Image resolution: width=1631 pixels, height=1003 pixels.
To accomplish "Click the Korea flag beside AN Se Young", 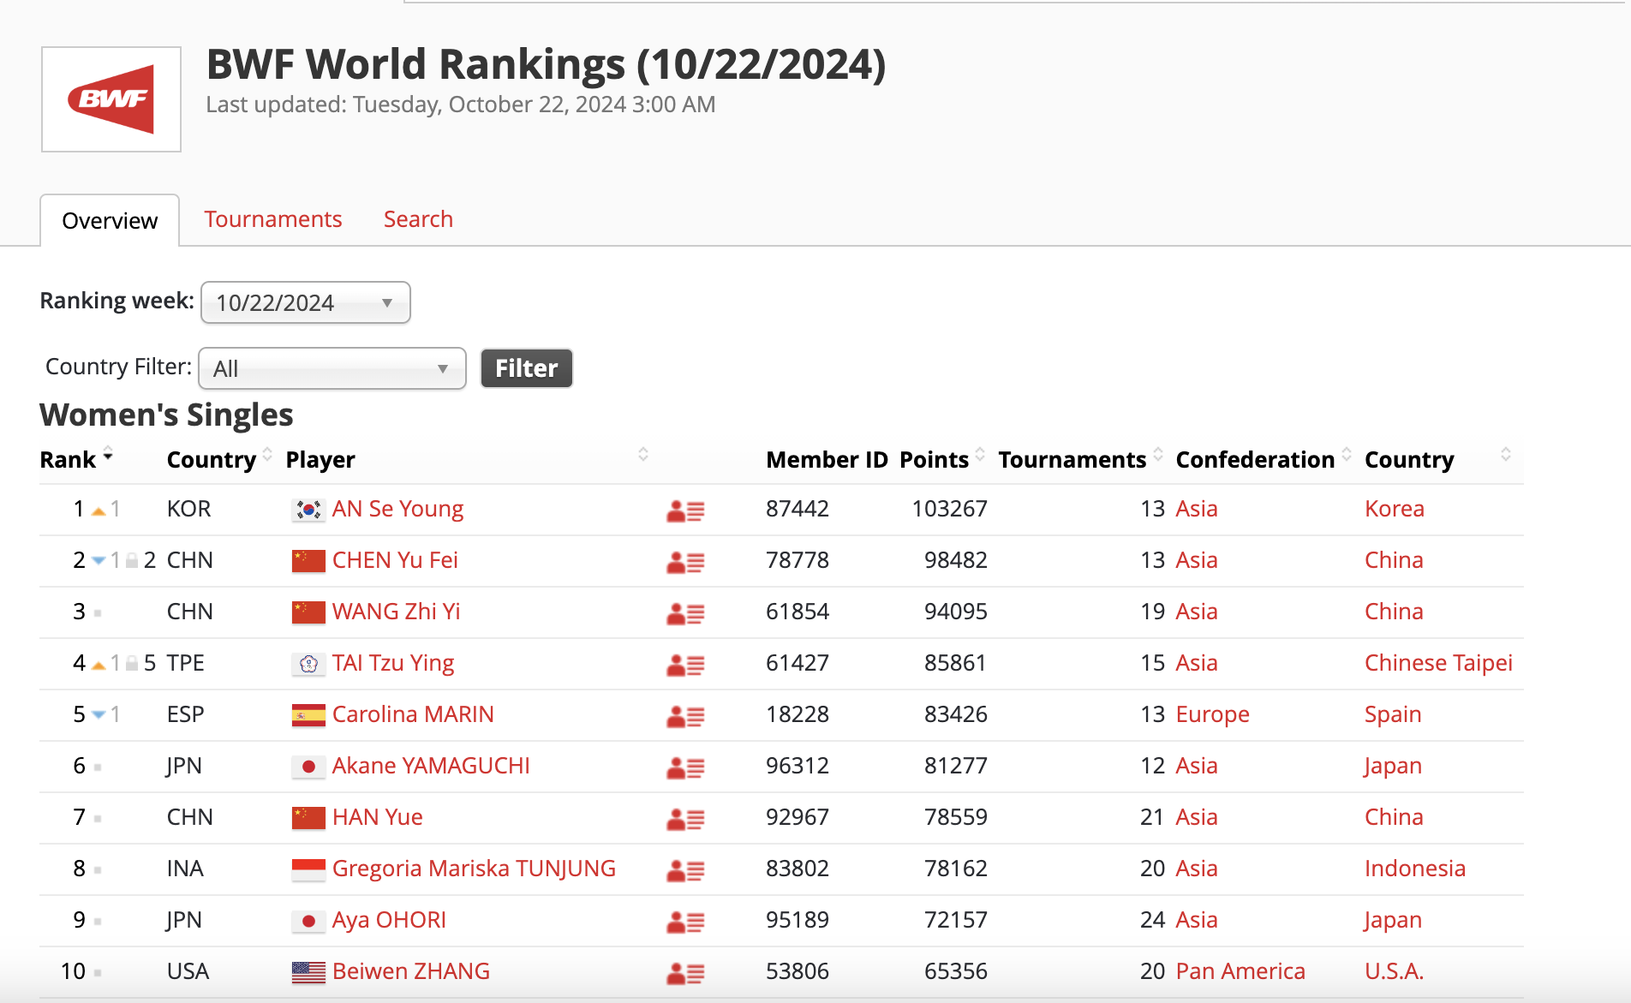I will [308, 510].
